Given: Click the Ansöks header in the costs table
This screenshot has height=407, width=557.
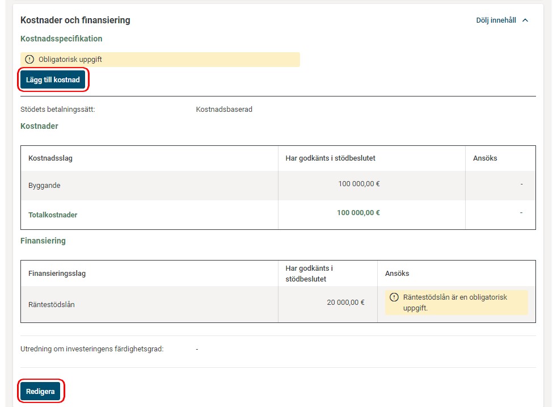Looking at the screenshot, I should coord(485,158).
